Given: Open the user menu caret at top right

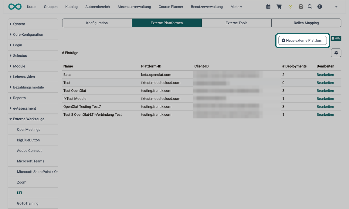Looking at the screenshot, I should click(x=336, y=7).
